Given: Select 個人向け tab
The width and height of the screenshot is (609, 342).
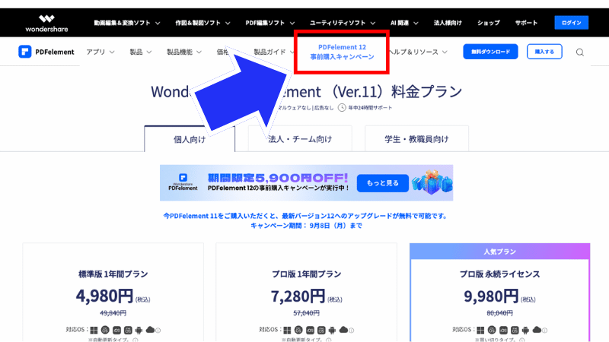Looking at the screenshot, I should [x=190, y=139].
